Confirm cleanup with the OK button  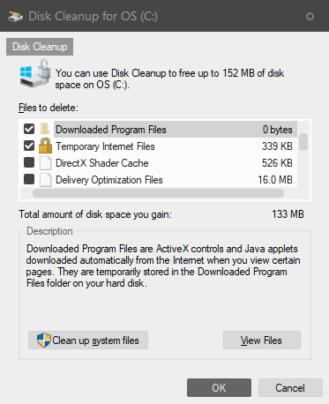point(219,388)
